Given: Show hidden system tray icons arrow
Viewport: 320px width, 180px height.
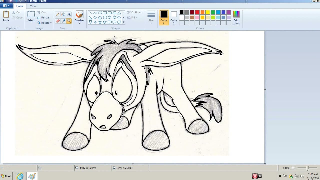Looking at the screenshot, I should pos(280,176).
